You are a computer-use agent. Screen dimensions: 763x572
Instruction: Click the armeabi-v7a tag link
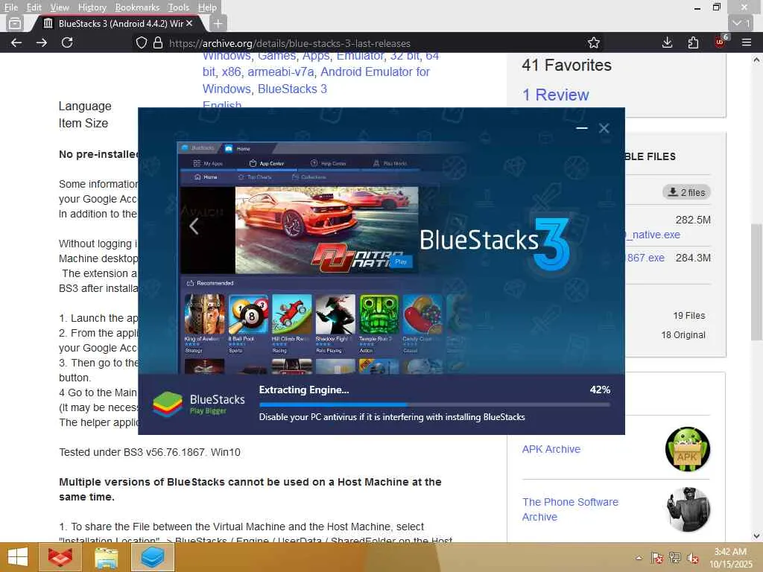tap(281, 72)
